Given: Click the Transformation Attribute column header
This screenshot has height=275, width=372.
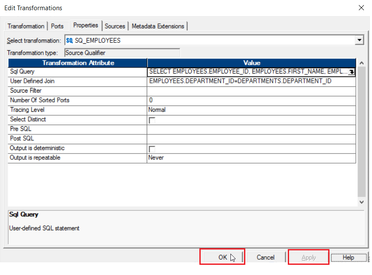Looking at the screenshot, I should [x=77, y=63].
